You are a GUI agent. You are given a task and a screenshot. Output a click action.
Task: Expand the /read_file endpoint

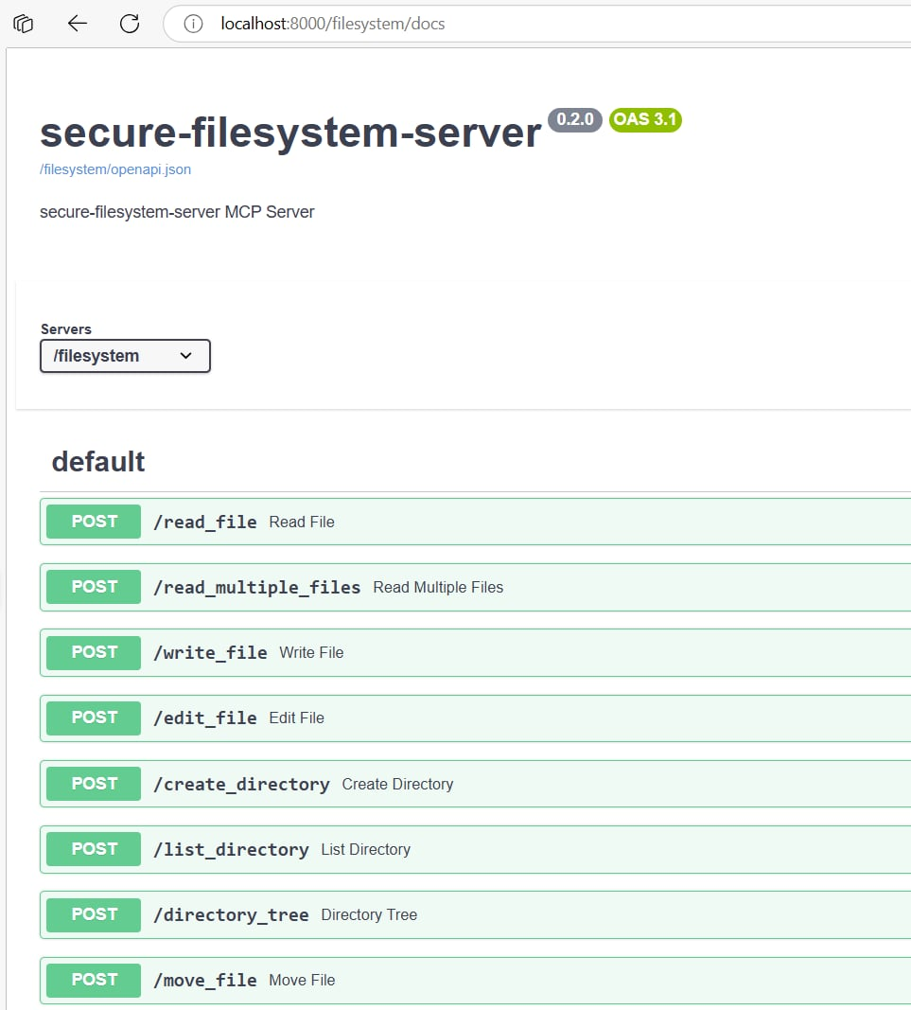pyautogui.click(x=473, y=522)
